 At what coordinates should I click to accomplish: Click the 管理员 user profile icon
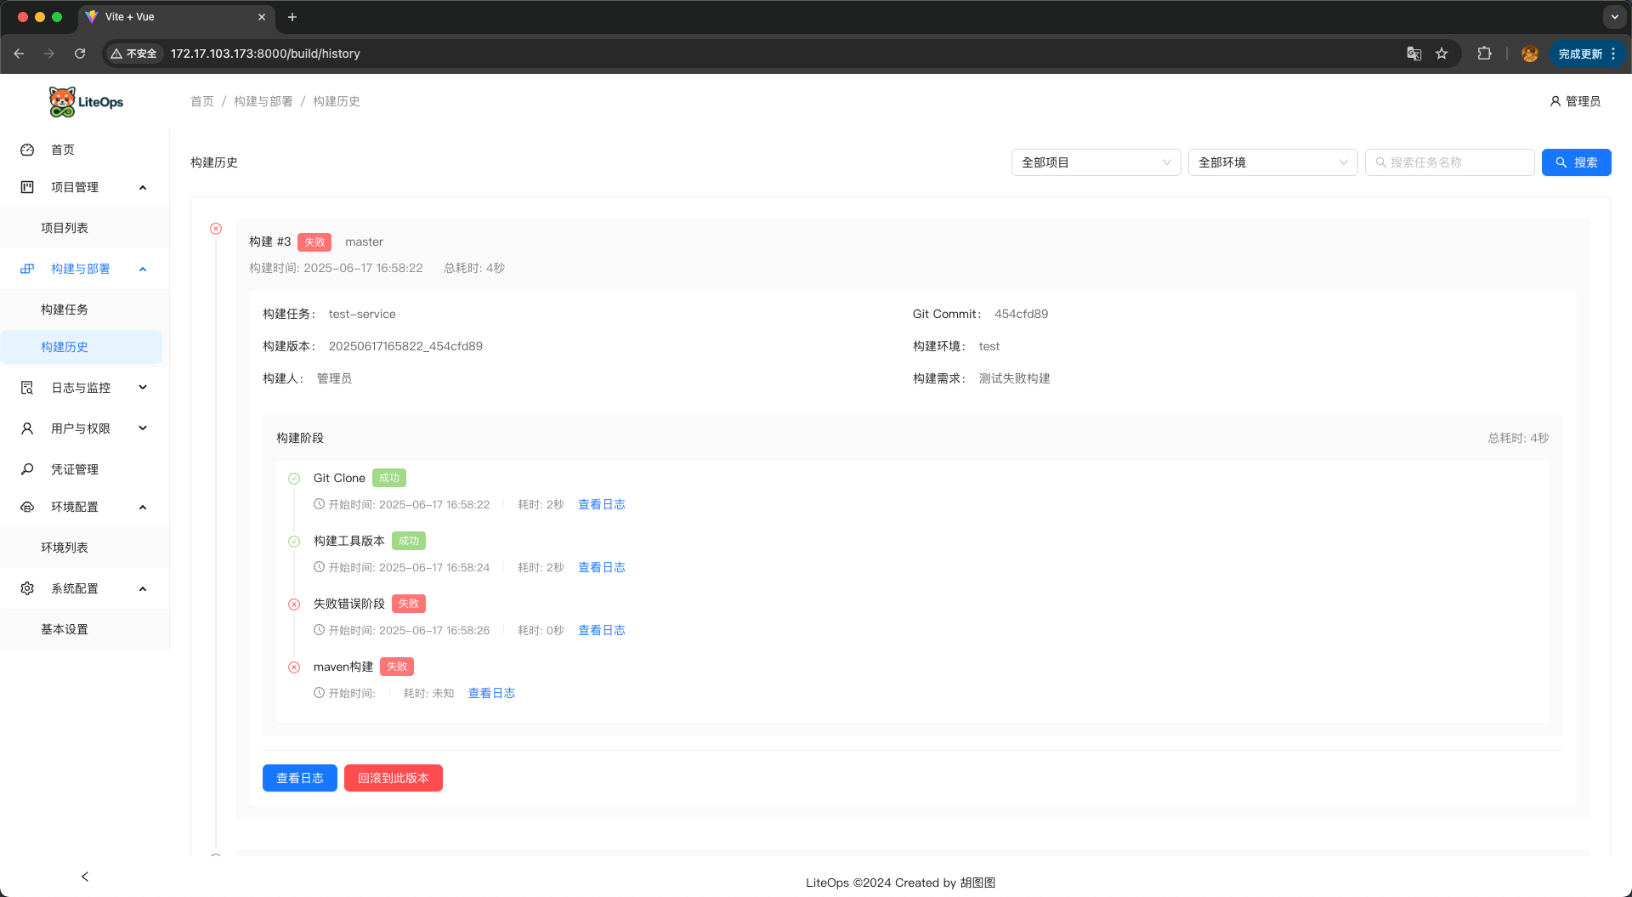point(1555,101)
